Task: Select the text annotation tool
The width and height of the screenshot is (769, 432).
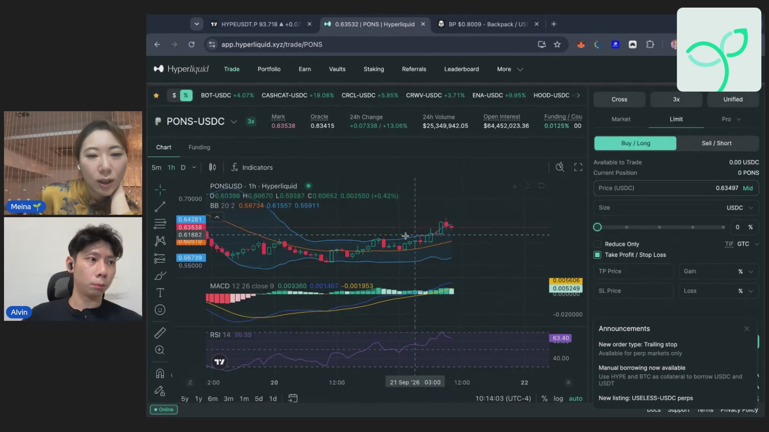Action: coord(160,293)
